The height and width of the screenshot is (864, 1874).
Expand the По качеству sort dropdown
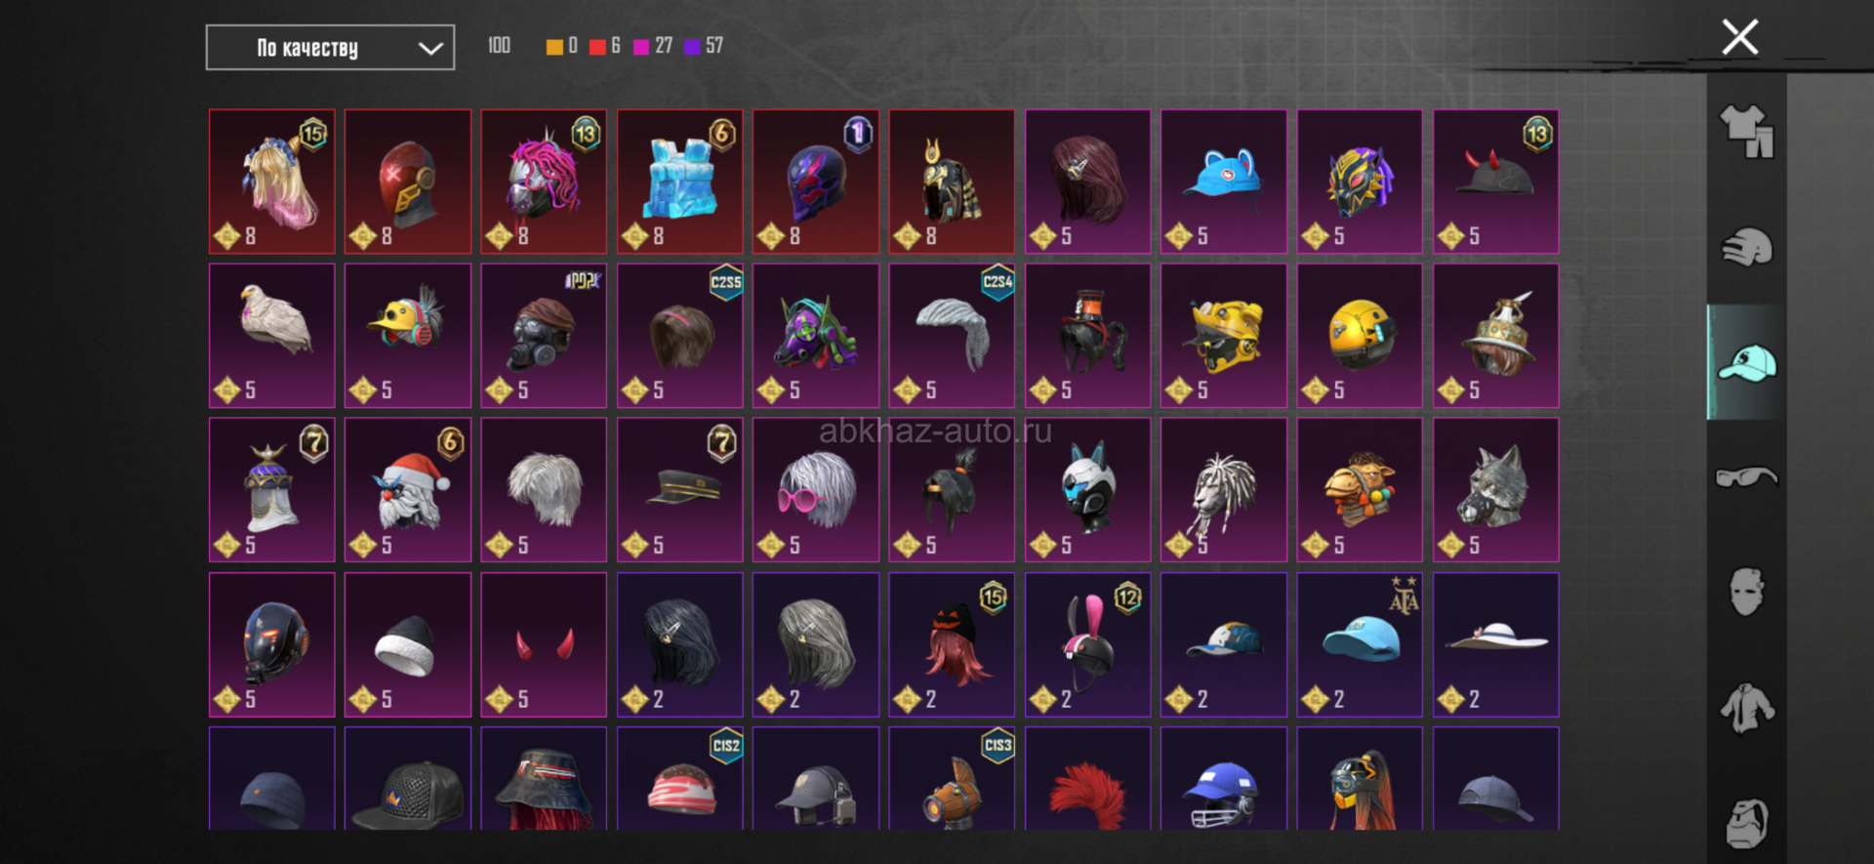click(x=330, y=48)
